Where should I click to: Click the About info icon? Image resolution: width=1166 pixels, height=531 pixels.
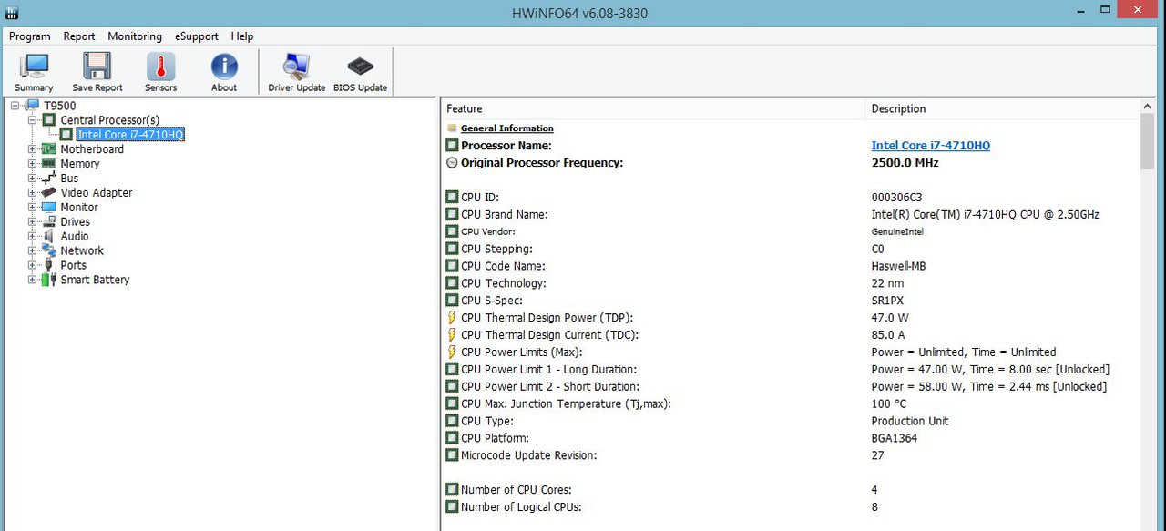point(224,72)
